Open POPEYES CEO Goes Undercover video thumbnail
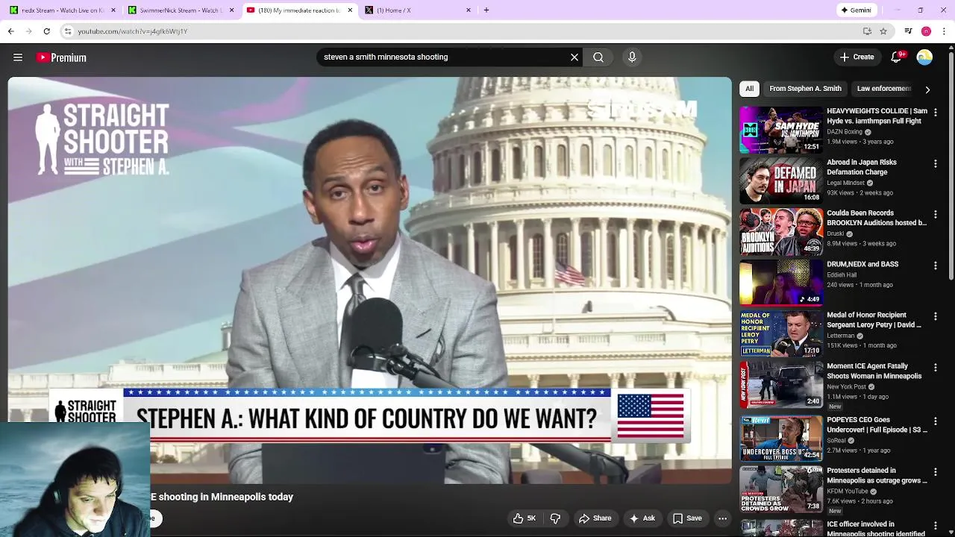The image size is (955, 537). tap(781, 439)
